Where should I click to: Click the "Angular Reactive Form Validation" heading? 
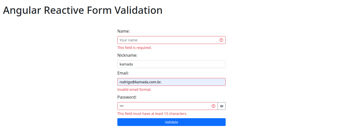(x=83, y=10)
